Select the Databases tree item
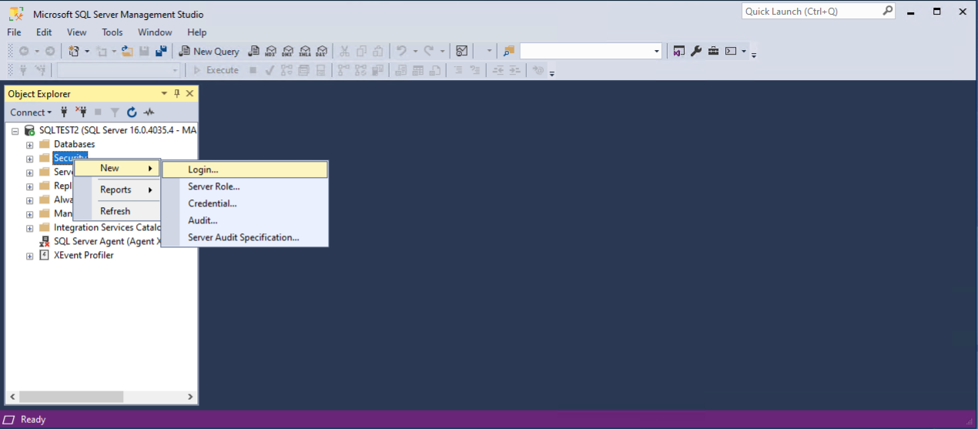This screenshot has width=978, height=429. point(74,144)
